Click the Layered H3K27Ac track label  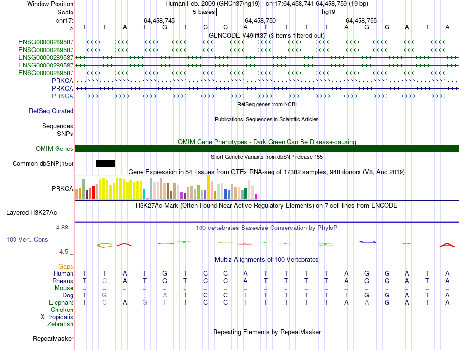click(31, 213)
